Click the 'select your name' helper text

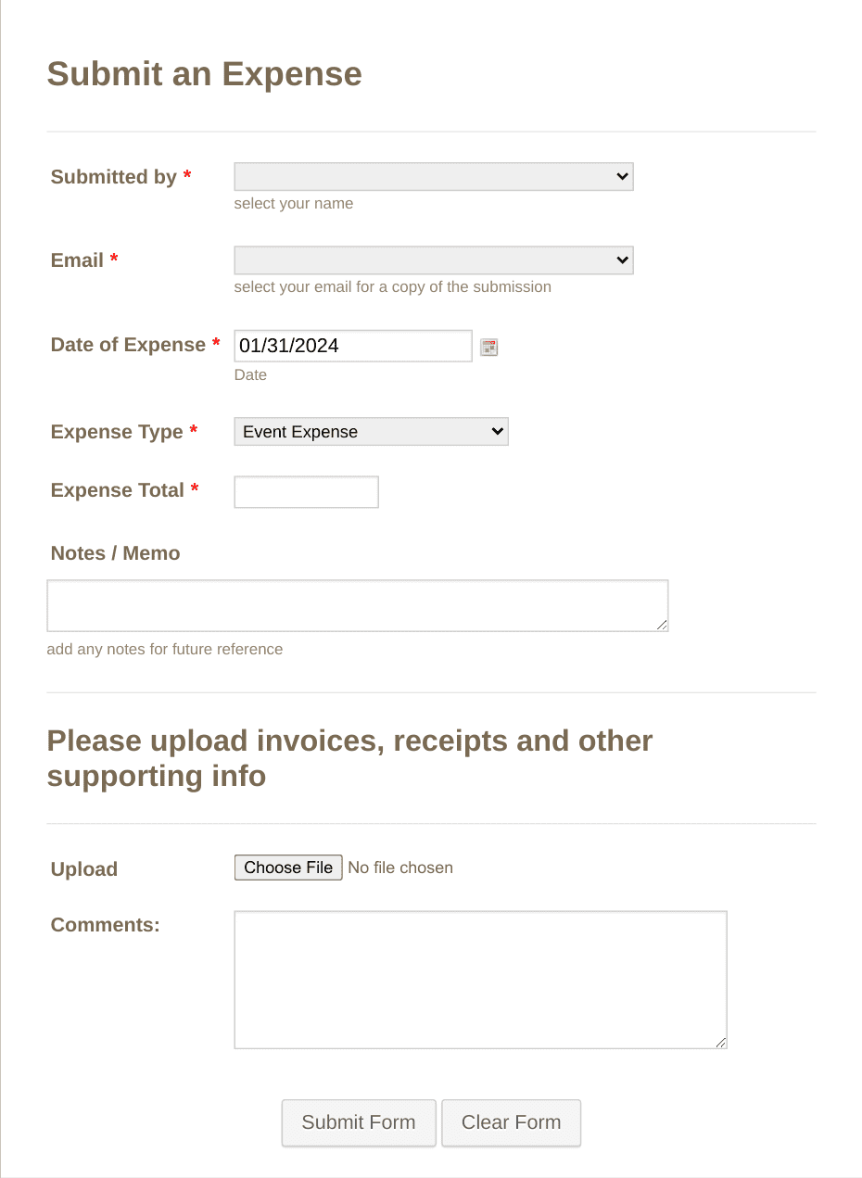click(294, 203)
